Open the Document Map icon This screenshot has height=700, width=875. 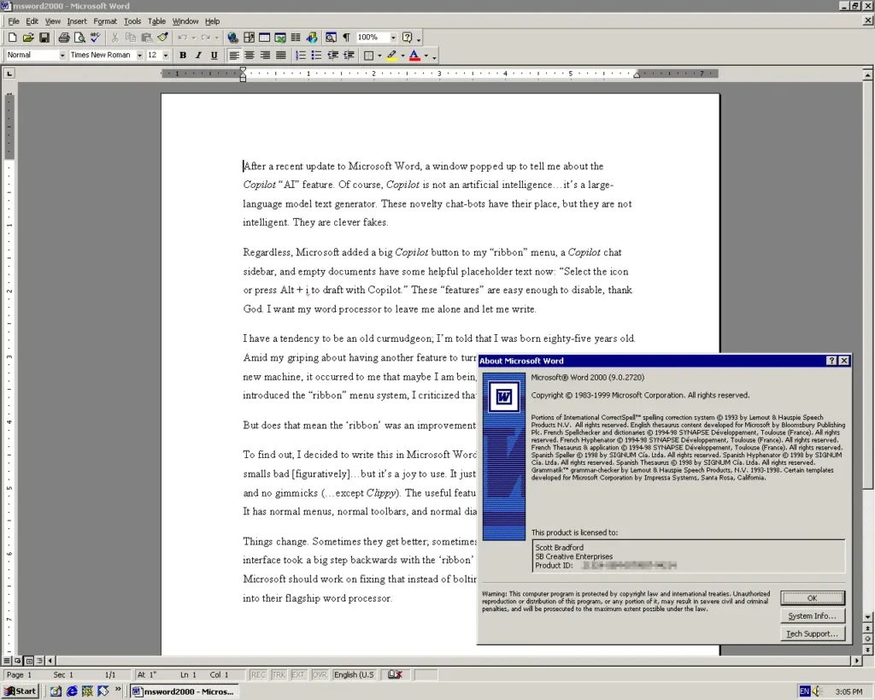[330, 38]
